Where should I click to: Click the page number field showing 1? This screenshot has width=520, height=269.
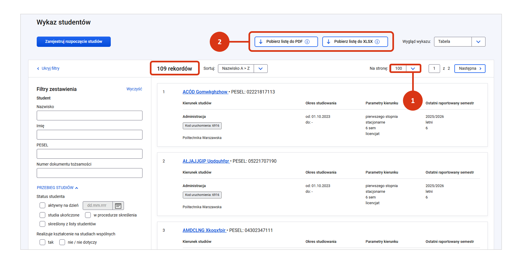tap(434, 69)
